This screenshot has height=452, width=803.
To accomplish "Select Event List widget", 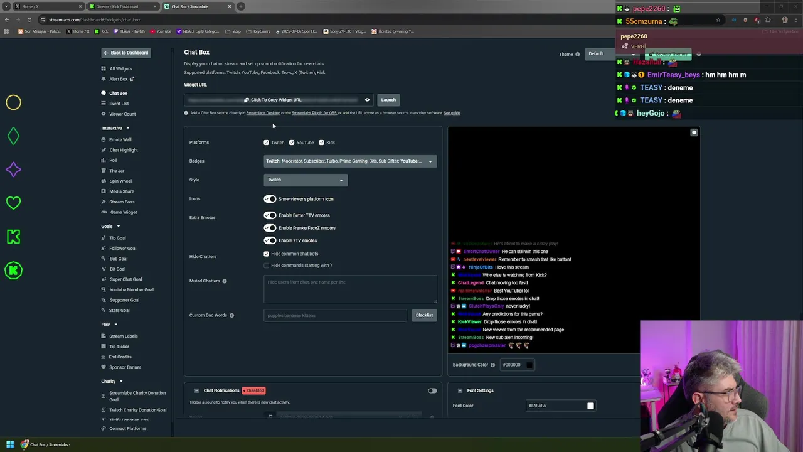I will [119, 104].
